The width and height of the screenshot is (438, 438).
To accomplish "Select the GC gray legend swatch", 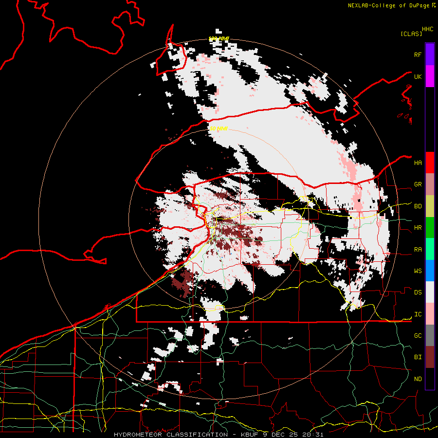I will [x=430, y=335].
